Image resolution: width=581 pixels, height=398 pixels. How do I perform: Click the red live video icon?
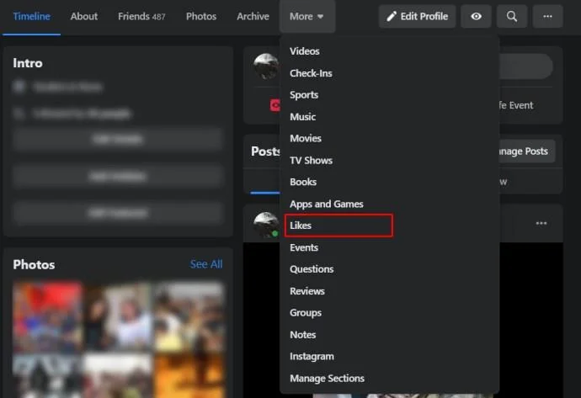(275, 105)
